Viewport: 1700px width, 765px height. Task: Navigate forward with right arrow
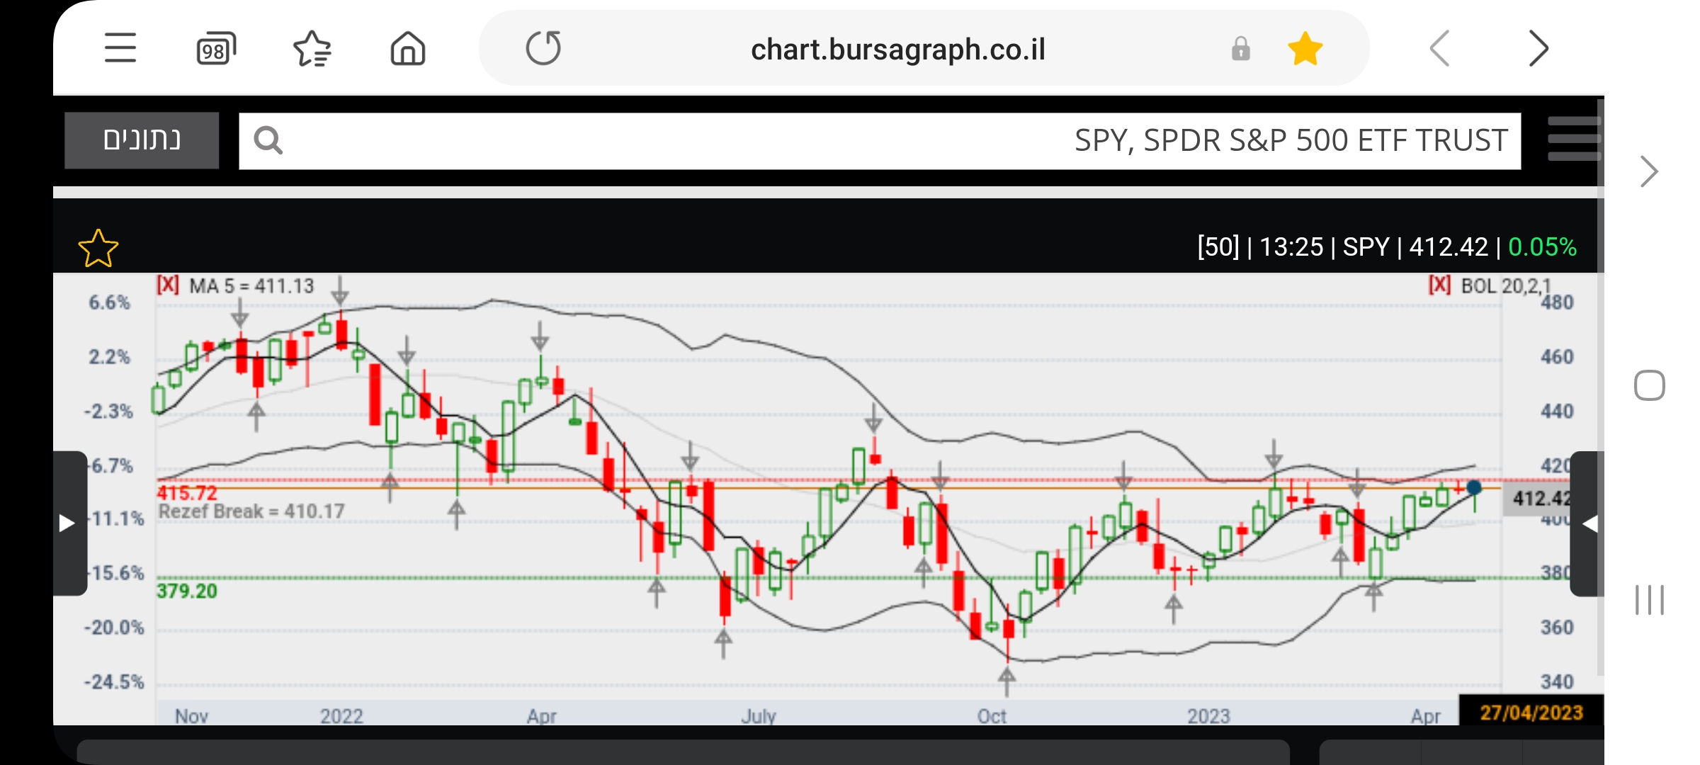(x=1538, y=48)
